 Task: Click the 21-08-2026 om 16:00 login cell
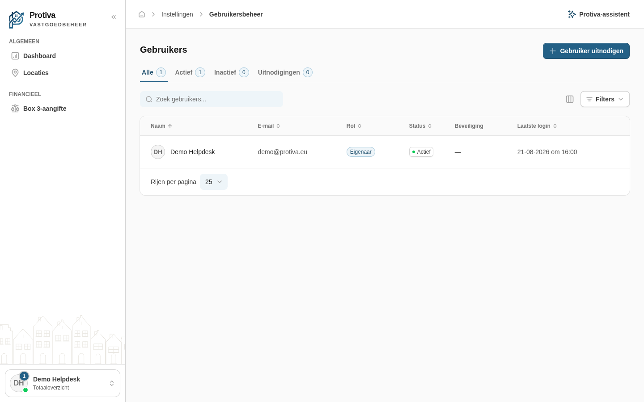click(x=547, y=152)
